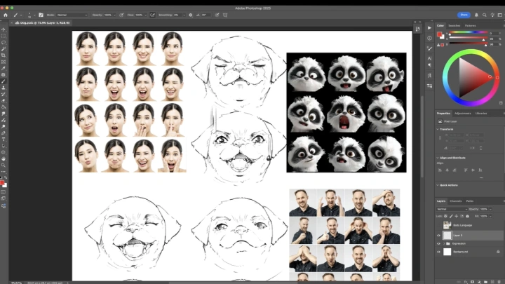Click inside the color wheel triangle
Screen dimensions: 505x284
pyautogui.click(x=471, y=77)
